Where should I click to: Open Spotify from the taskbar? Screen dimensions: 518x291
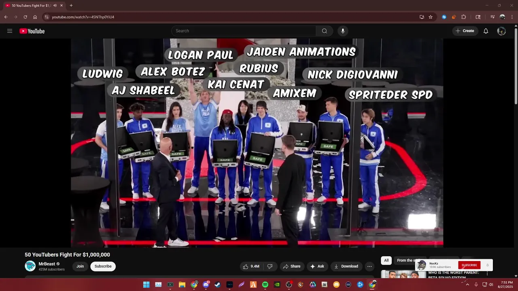[265, 285]
